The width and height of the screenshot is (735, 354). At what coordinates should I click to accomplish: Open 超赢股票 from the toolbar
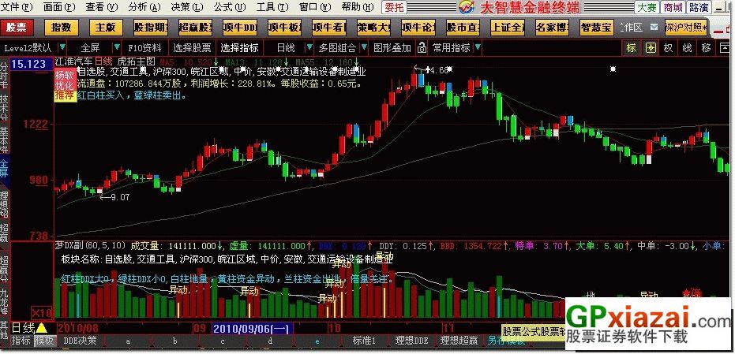195,28
